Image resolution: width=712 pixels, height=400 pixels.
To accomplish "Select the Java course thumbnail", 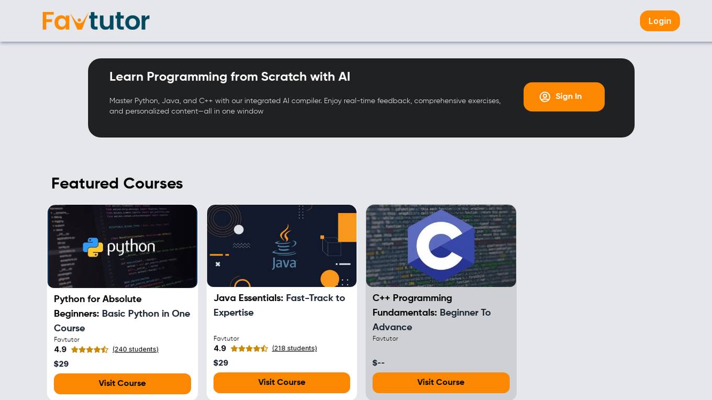I will point(282,246).
